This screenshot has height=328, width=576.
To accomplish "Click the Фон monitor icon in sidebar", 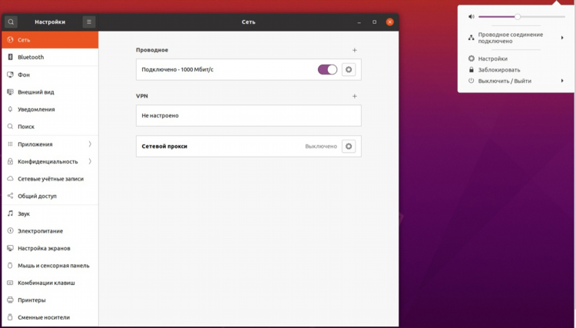I will (10, 75).
